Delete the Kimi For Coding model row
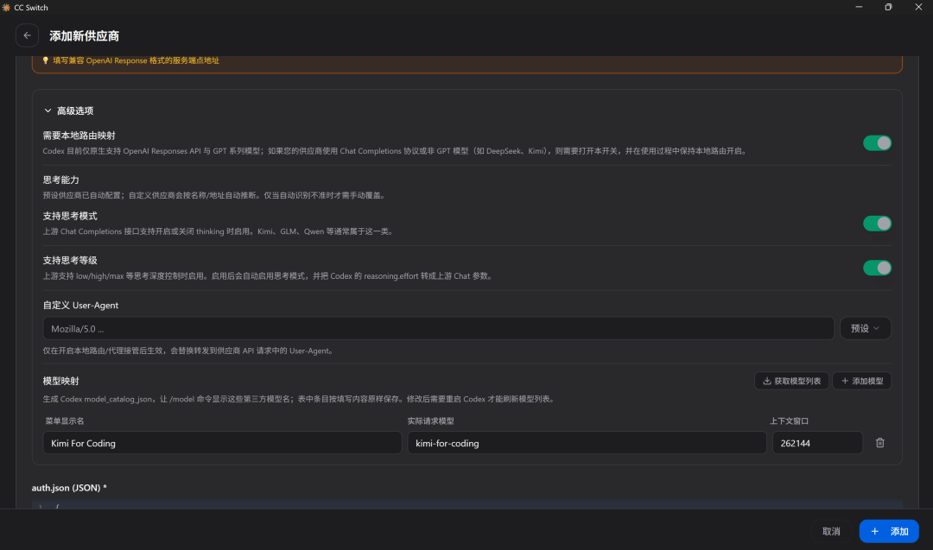 (880, 443)
